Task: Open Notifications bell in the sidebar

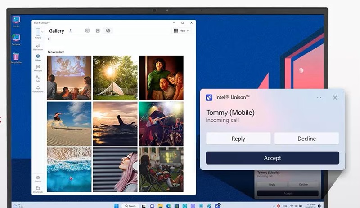Action: (38, 89)
